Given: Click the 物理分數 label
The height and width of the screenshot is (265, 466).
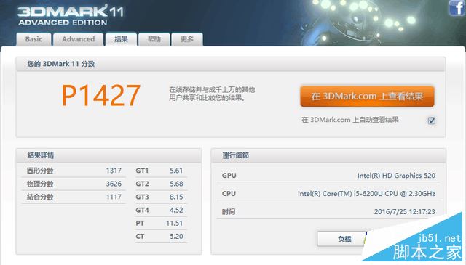Looking at the screenshot, I should click(40, 184).
